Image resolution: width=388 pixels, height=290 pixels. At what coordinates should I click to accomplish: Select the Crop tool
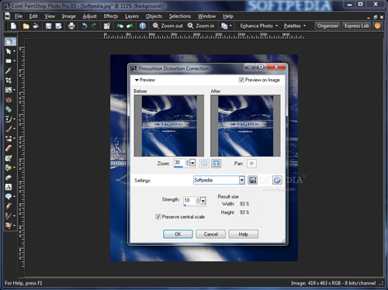click(x=9, y=80)
